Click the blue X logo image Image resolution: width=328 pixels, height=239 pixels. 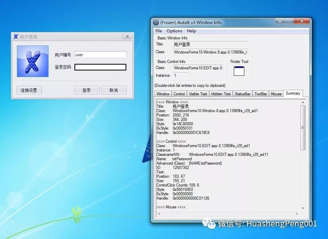tap(33, 61)
